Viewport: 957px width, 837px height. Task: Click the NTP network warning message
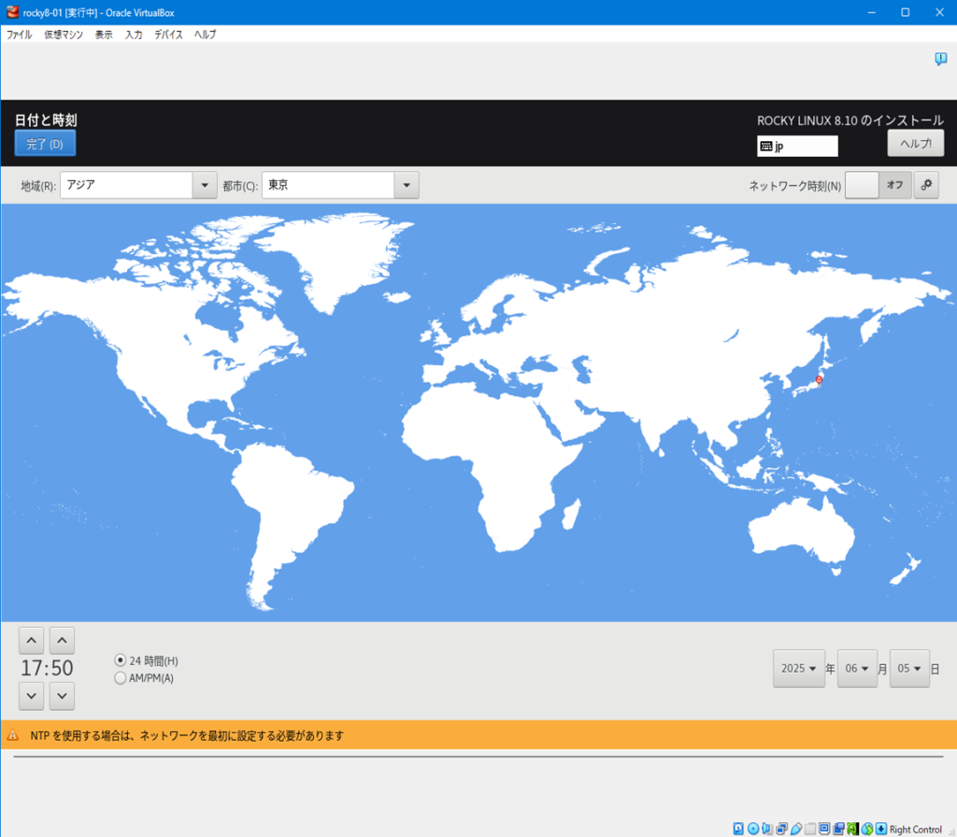pyautogui.click(x=187, y=736)
